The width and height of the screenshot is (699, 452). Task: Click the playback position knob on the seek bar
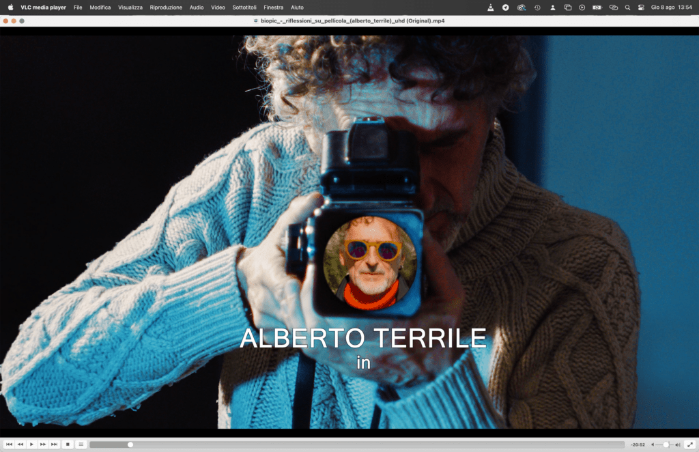[x=130, y=444]
